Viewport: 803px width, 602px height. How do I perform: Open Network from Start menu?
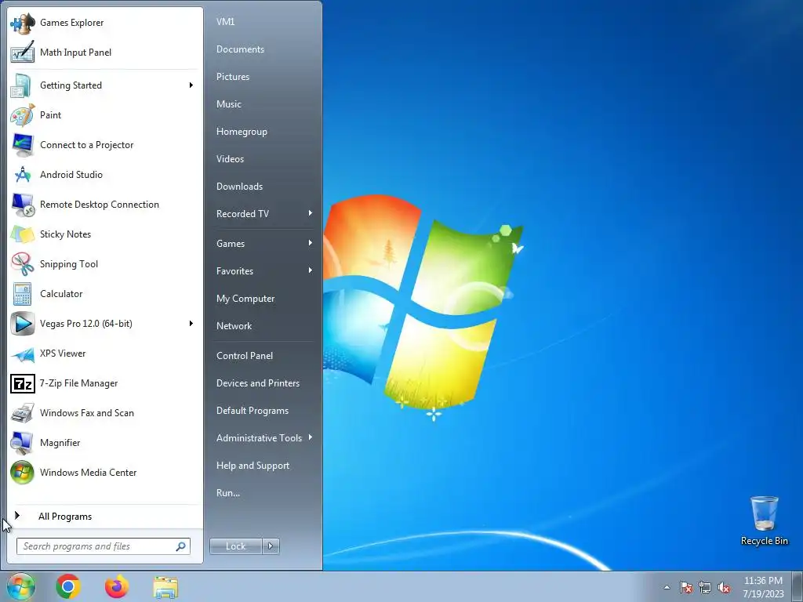234,326
